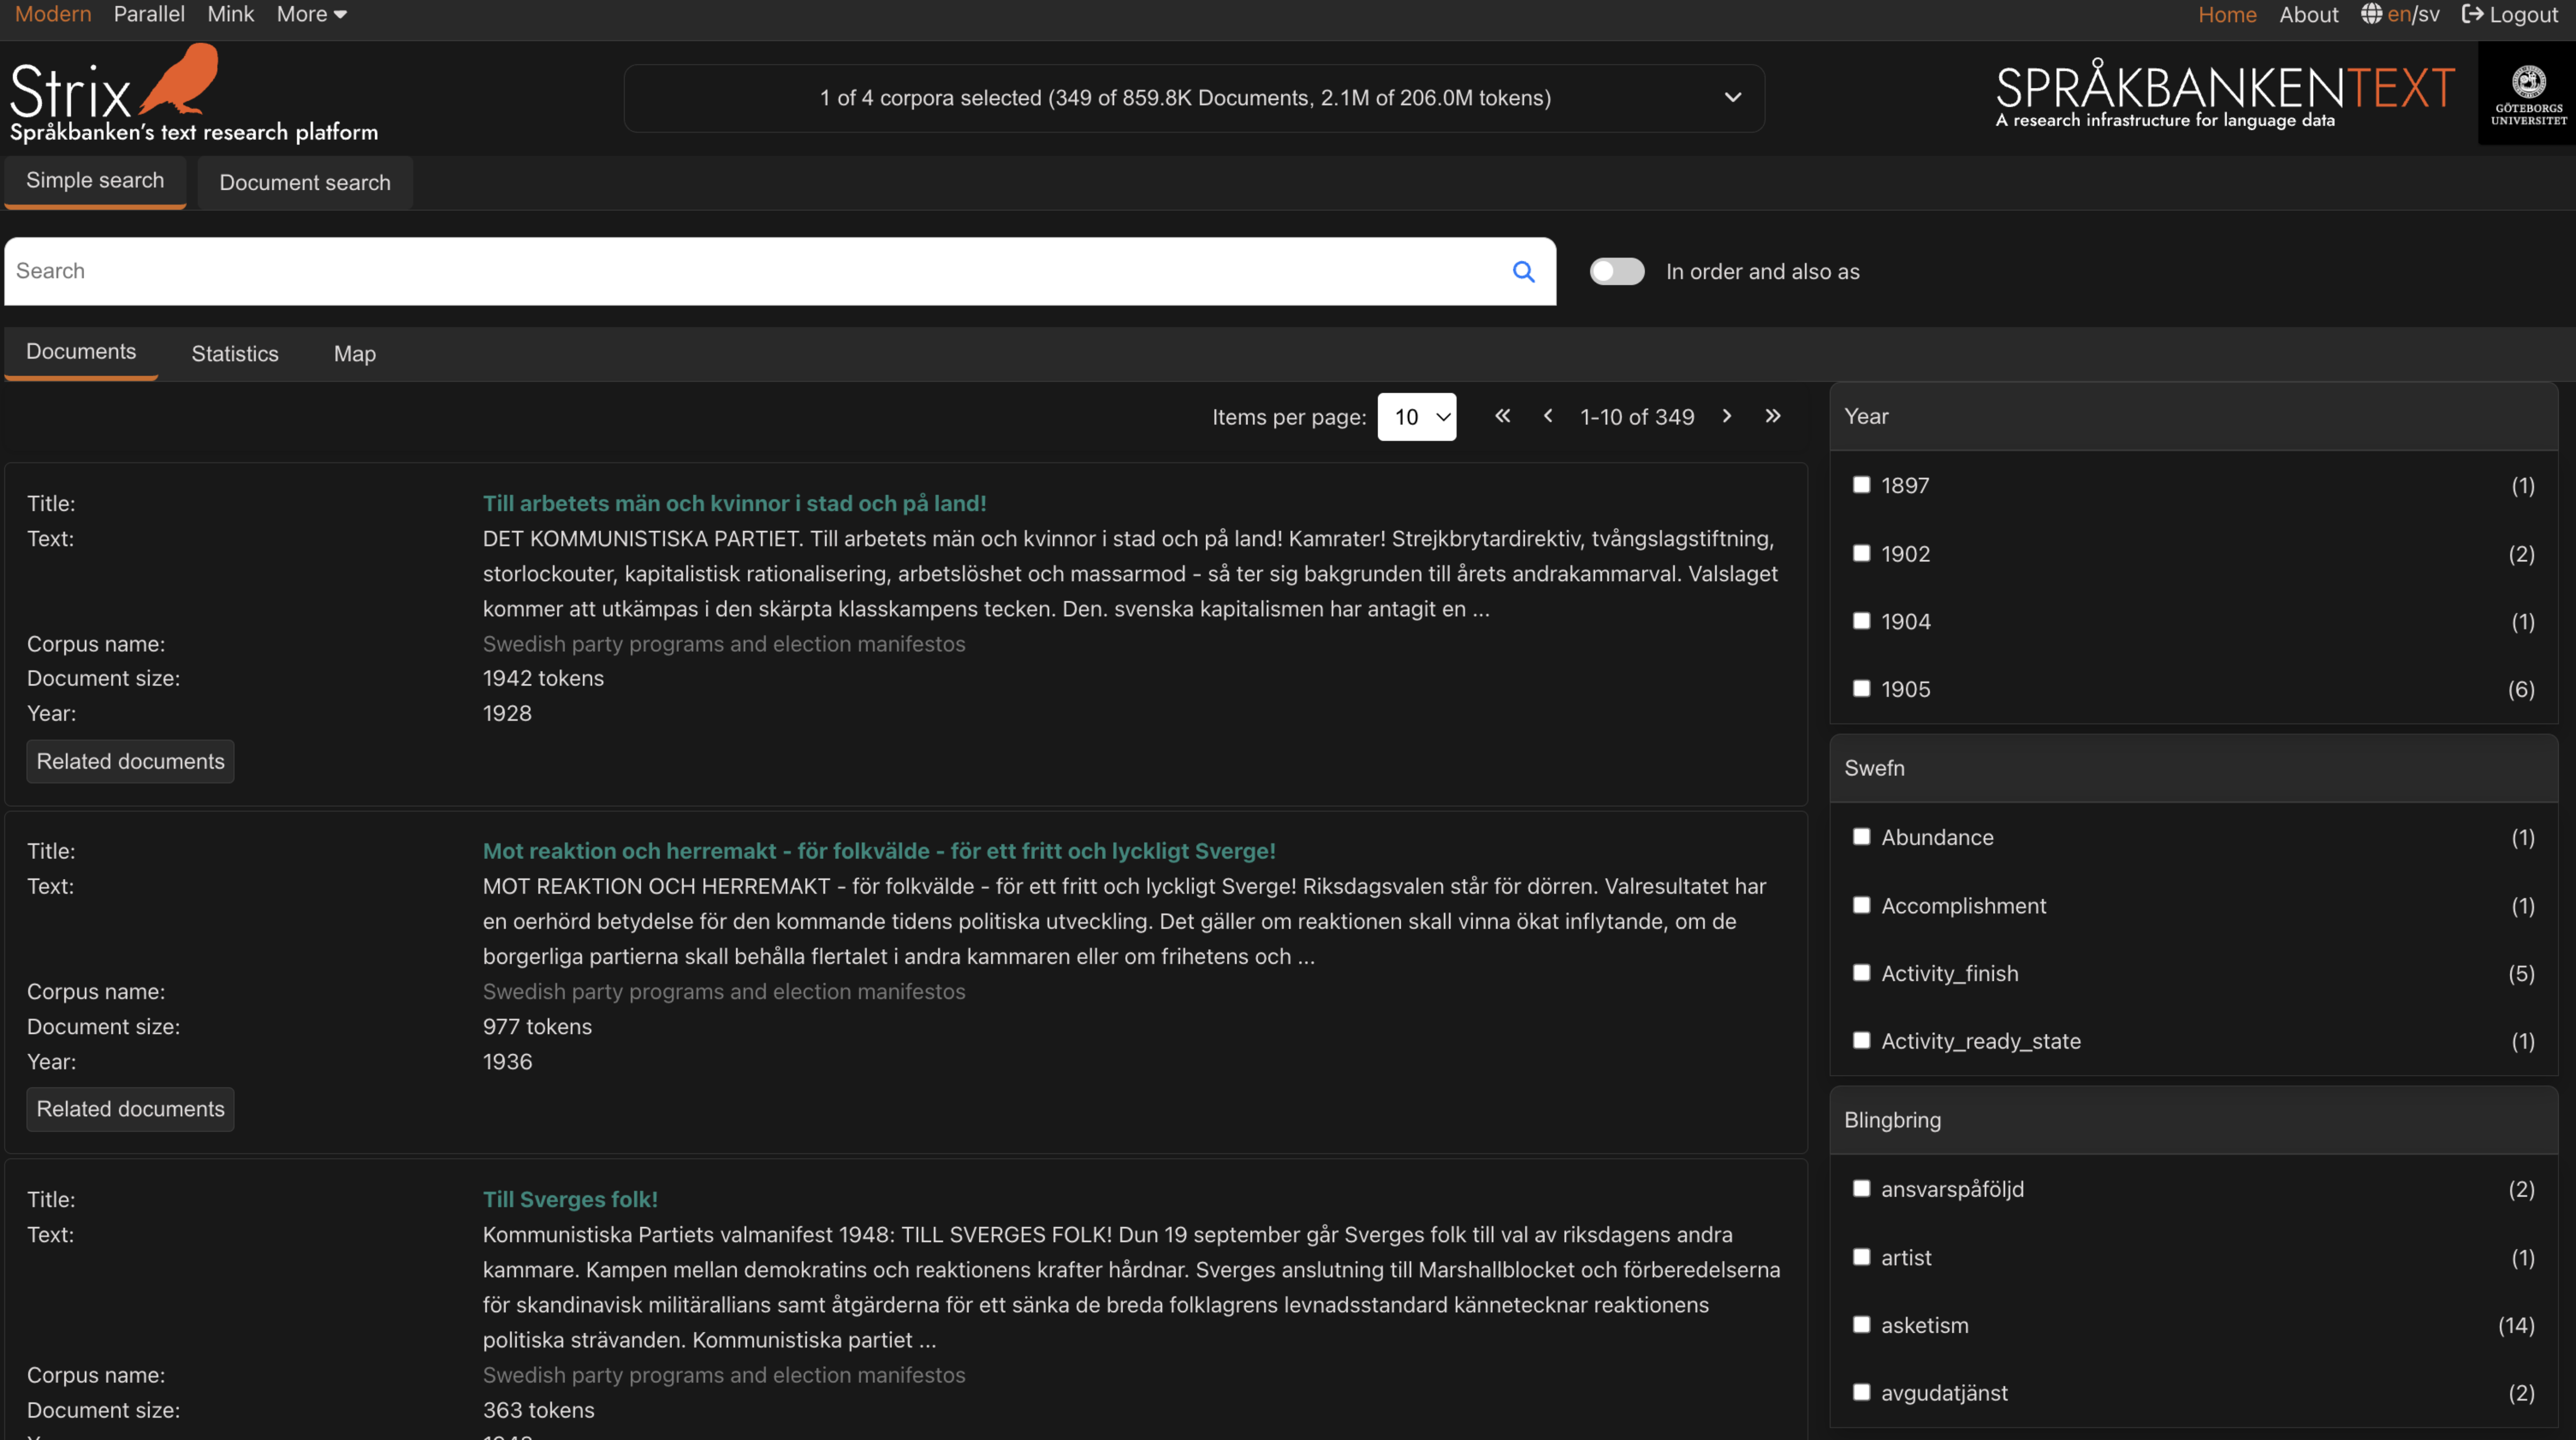Go to the previous results page
Screen dimensions: 2576x1440
coord(1548,416)
